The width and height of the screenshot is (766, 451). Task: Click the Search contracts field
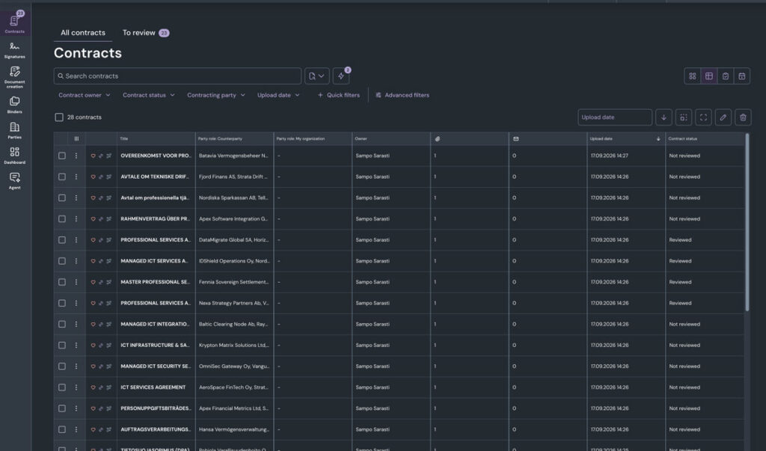pos(177,76)
